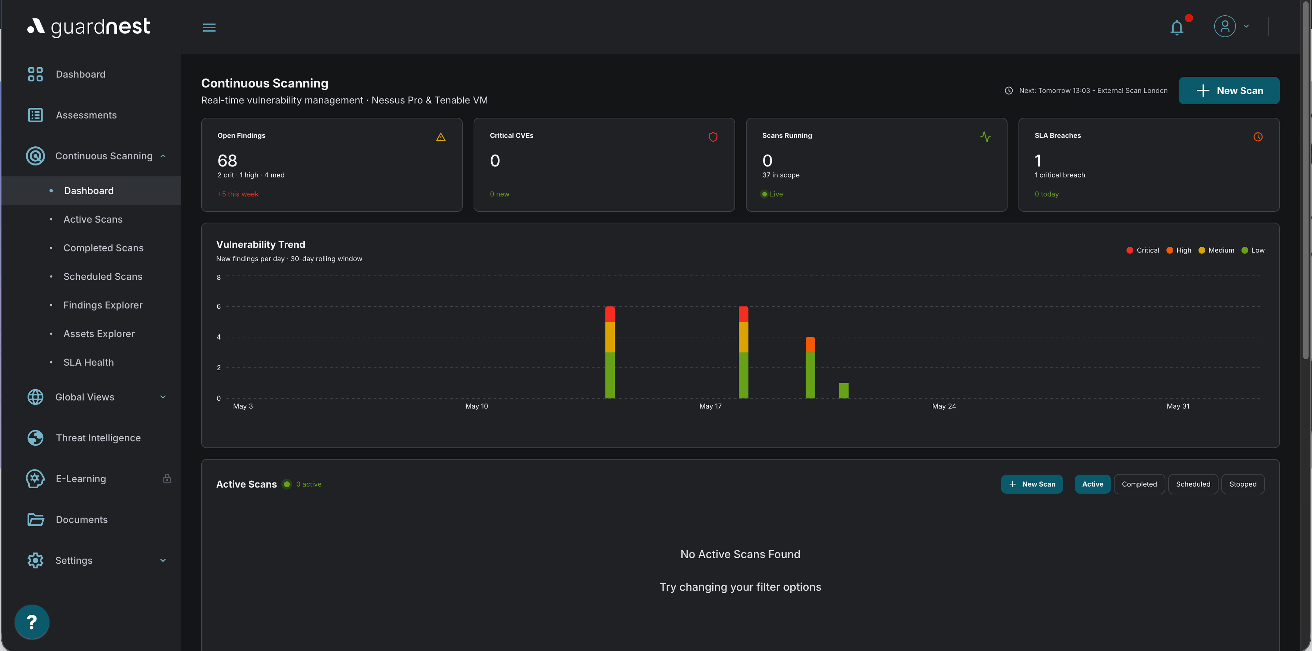The image size is (1312, 651).
Task: Click the 'Next: Tomorrow 13:03' scan text
Action: pyautogui.click(x=1093, y=90)
